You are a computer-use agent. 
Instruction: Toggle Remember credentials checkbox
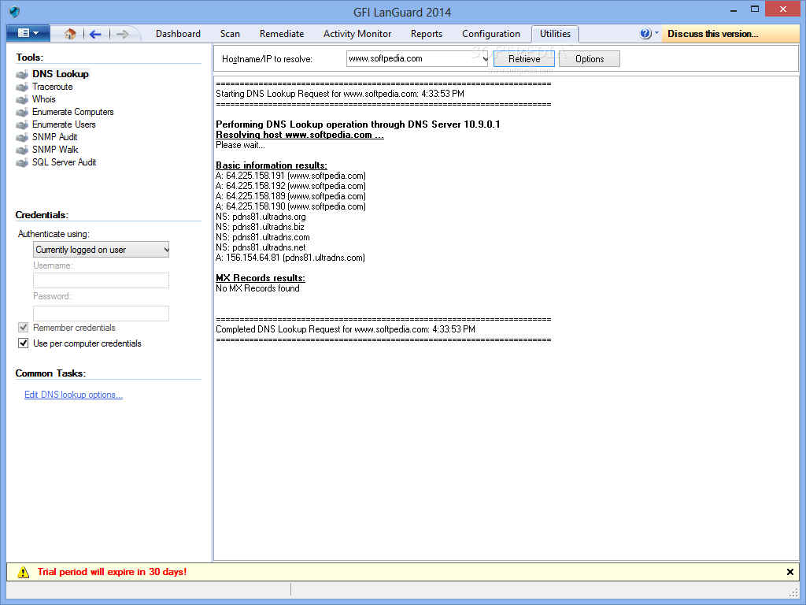point(23,327)
